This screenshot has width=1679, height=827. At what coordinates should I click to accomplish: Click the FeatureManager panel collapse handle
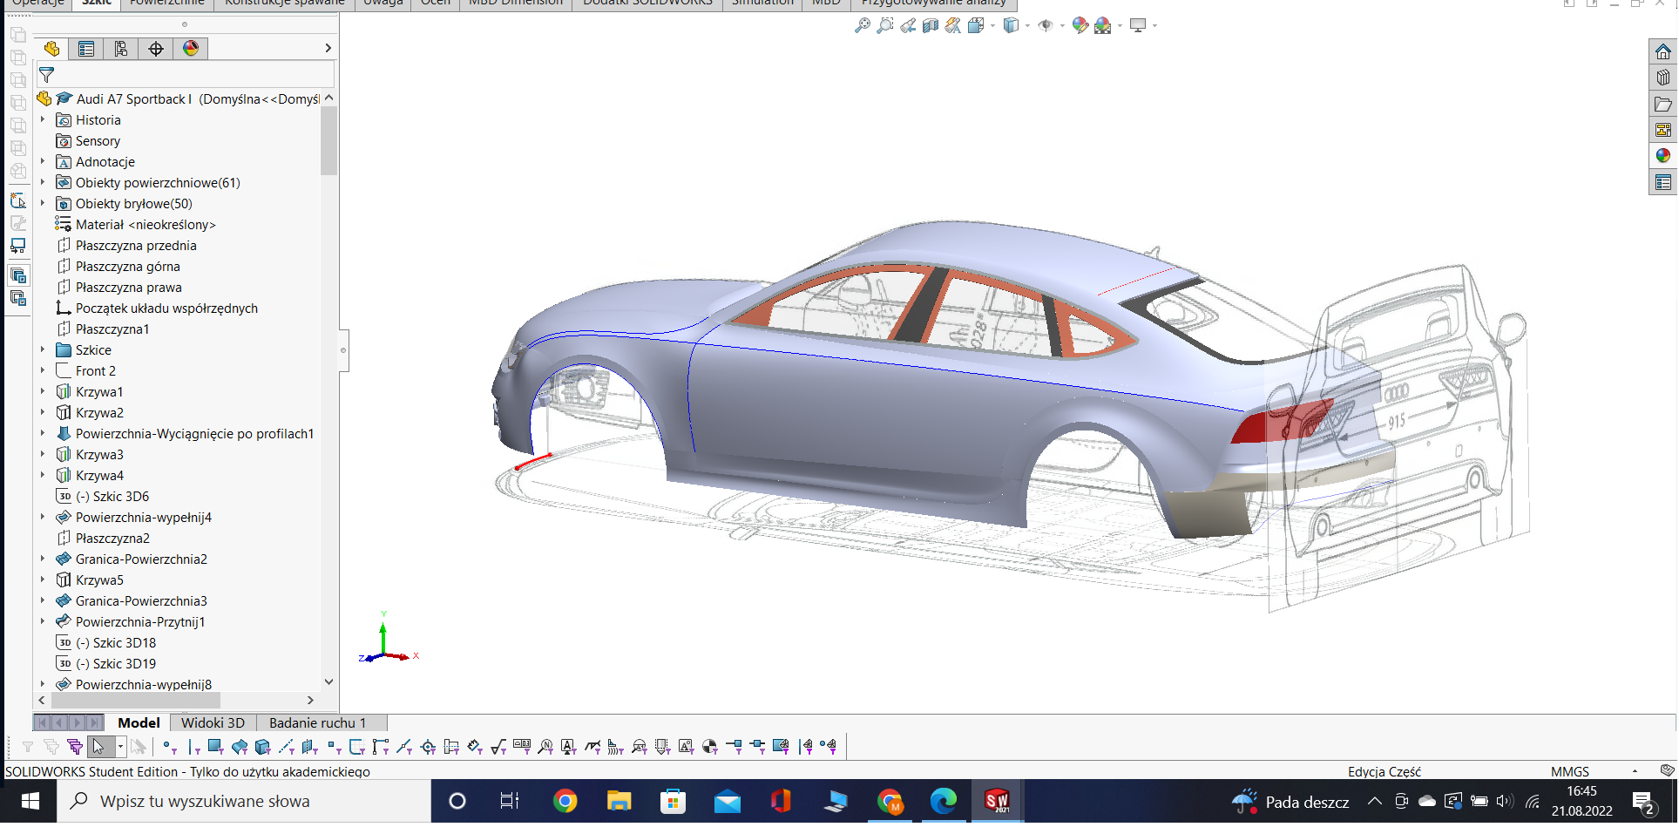[343, 350]
